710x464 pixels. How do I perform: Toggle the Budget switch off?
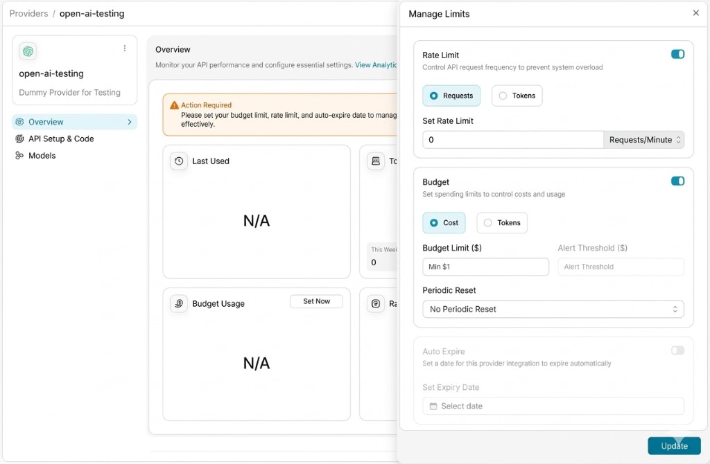tap(677, 181)
